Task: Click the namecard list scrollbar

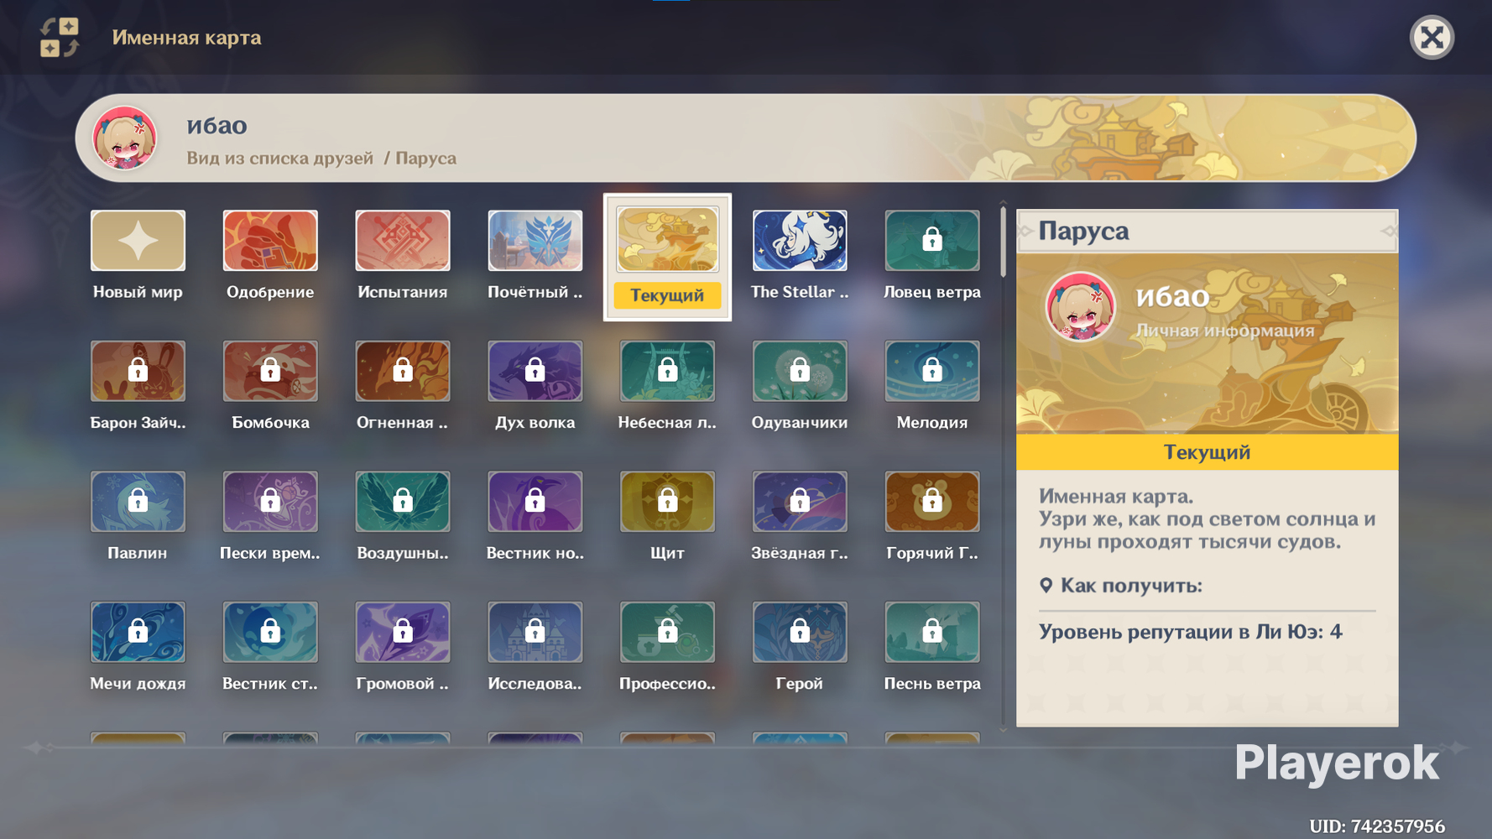Action: (1003, 243)
